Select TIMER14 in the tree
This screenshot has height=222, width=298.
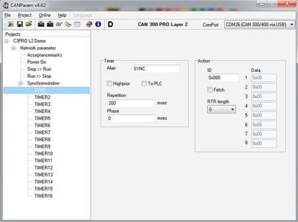click(x=44, y=182)
